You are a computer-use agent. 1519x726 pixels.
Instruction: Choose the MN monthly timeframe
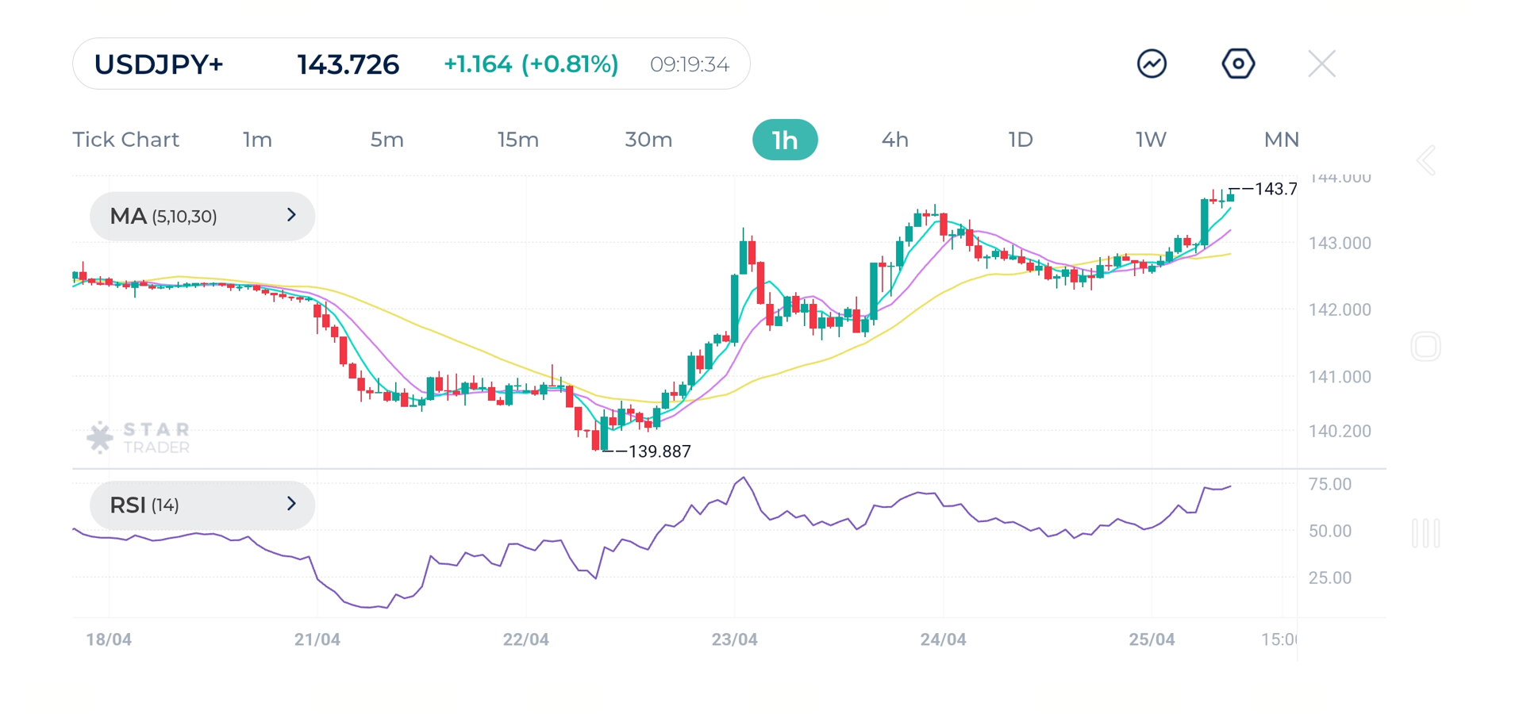(x=1281, y=140)
